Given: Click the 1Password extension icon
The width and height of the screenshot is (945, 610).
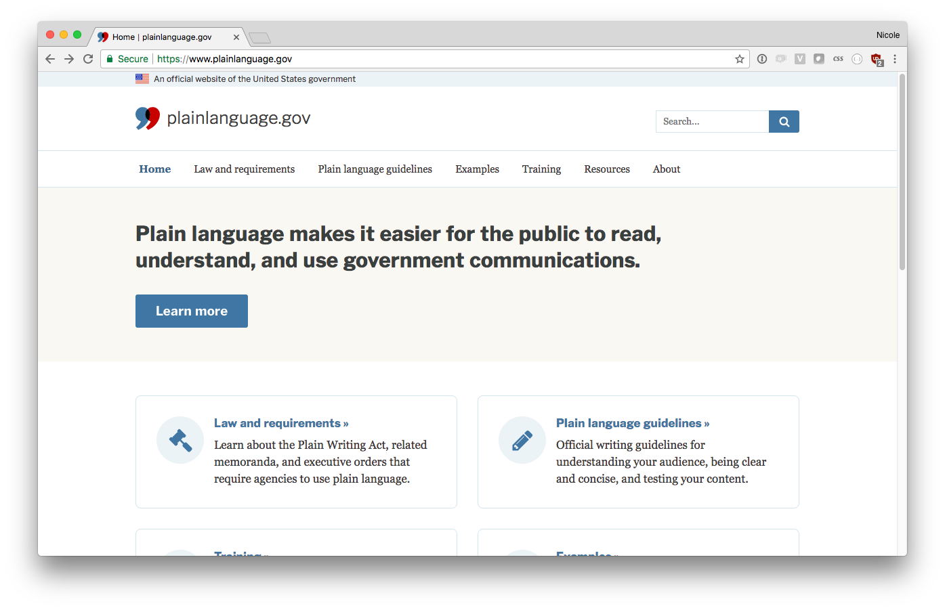Looking at the screenshot, I should 762,59.
